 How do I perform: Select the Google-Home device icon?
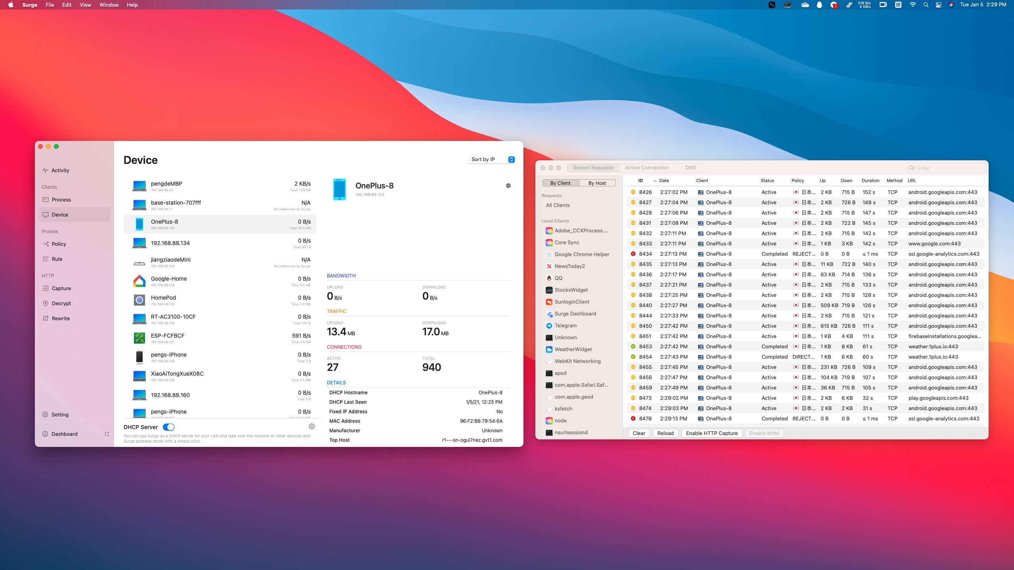139,281
